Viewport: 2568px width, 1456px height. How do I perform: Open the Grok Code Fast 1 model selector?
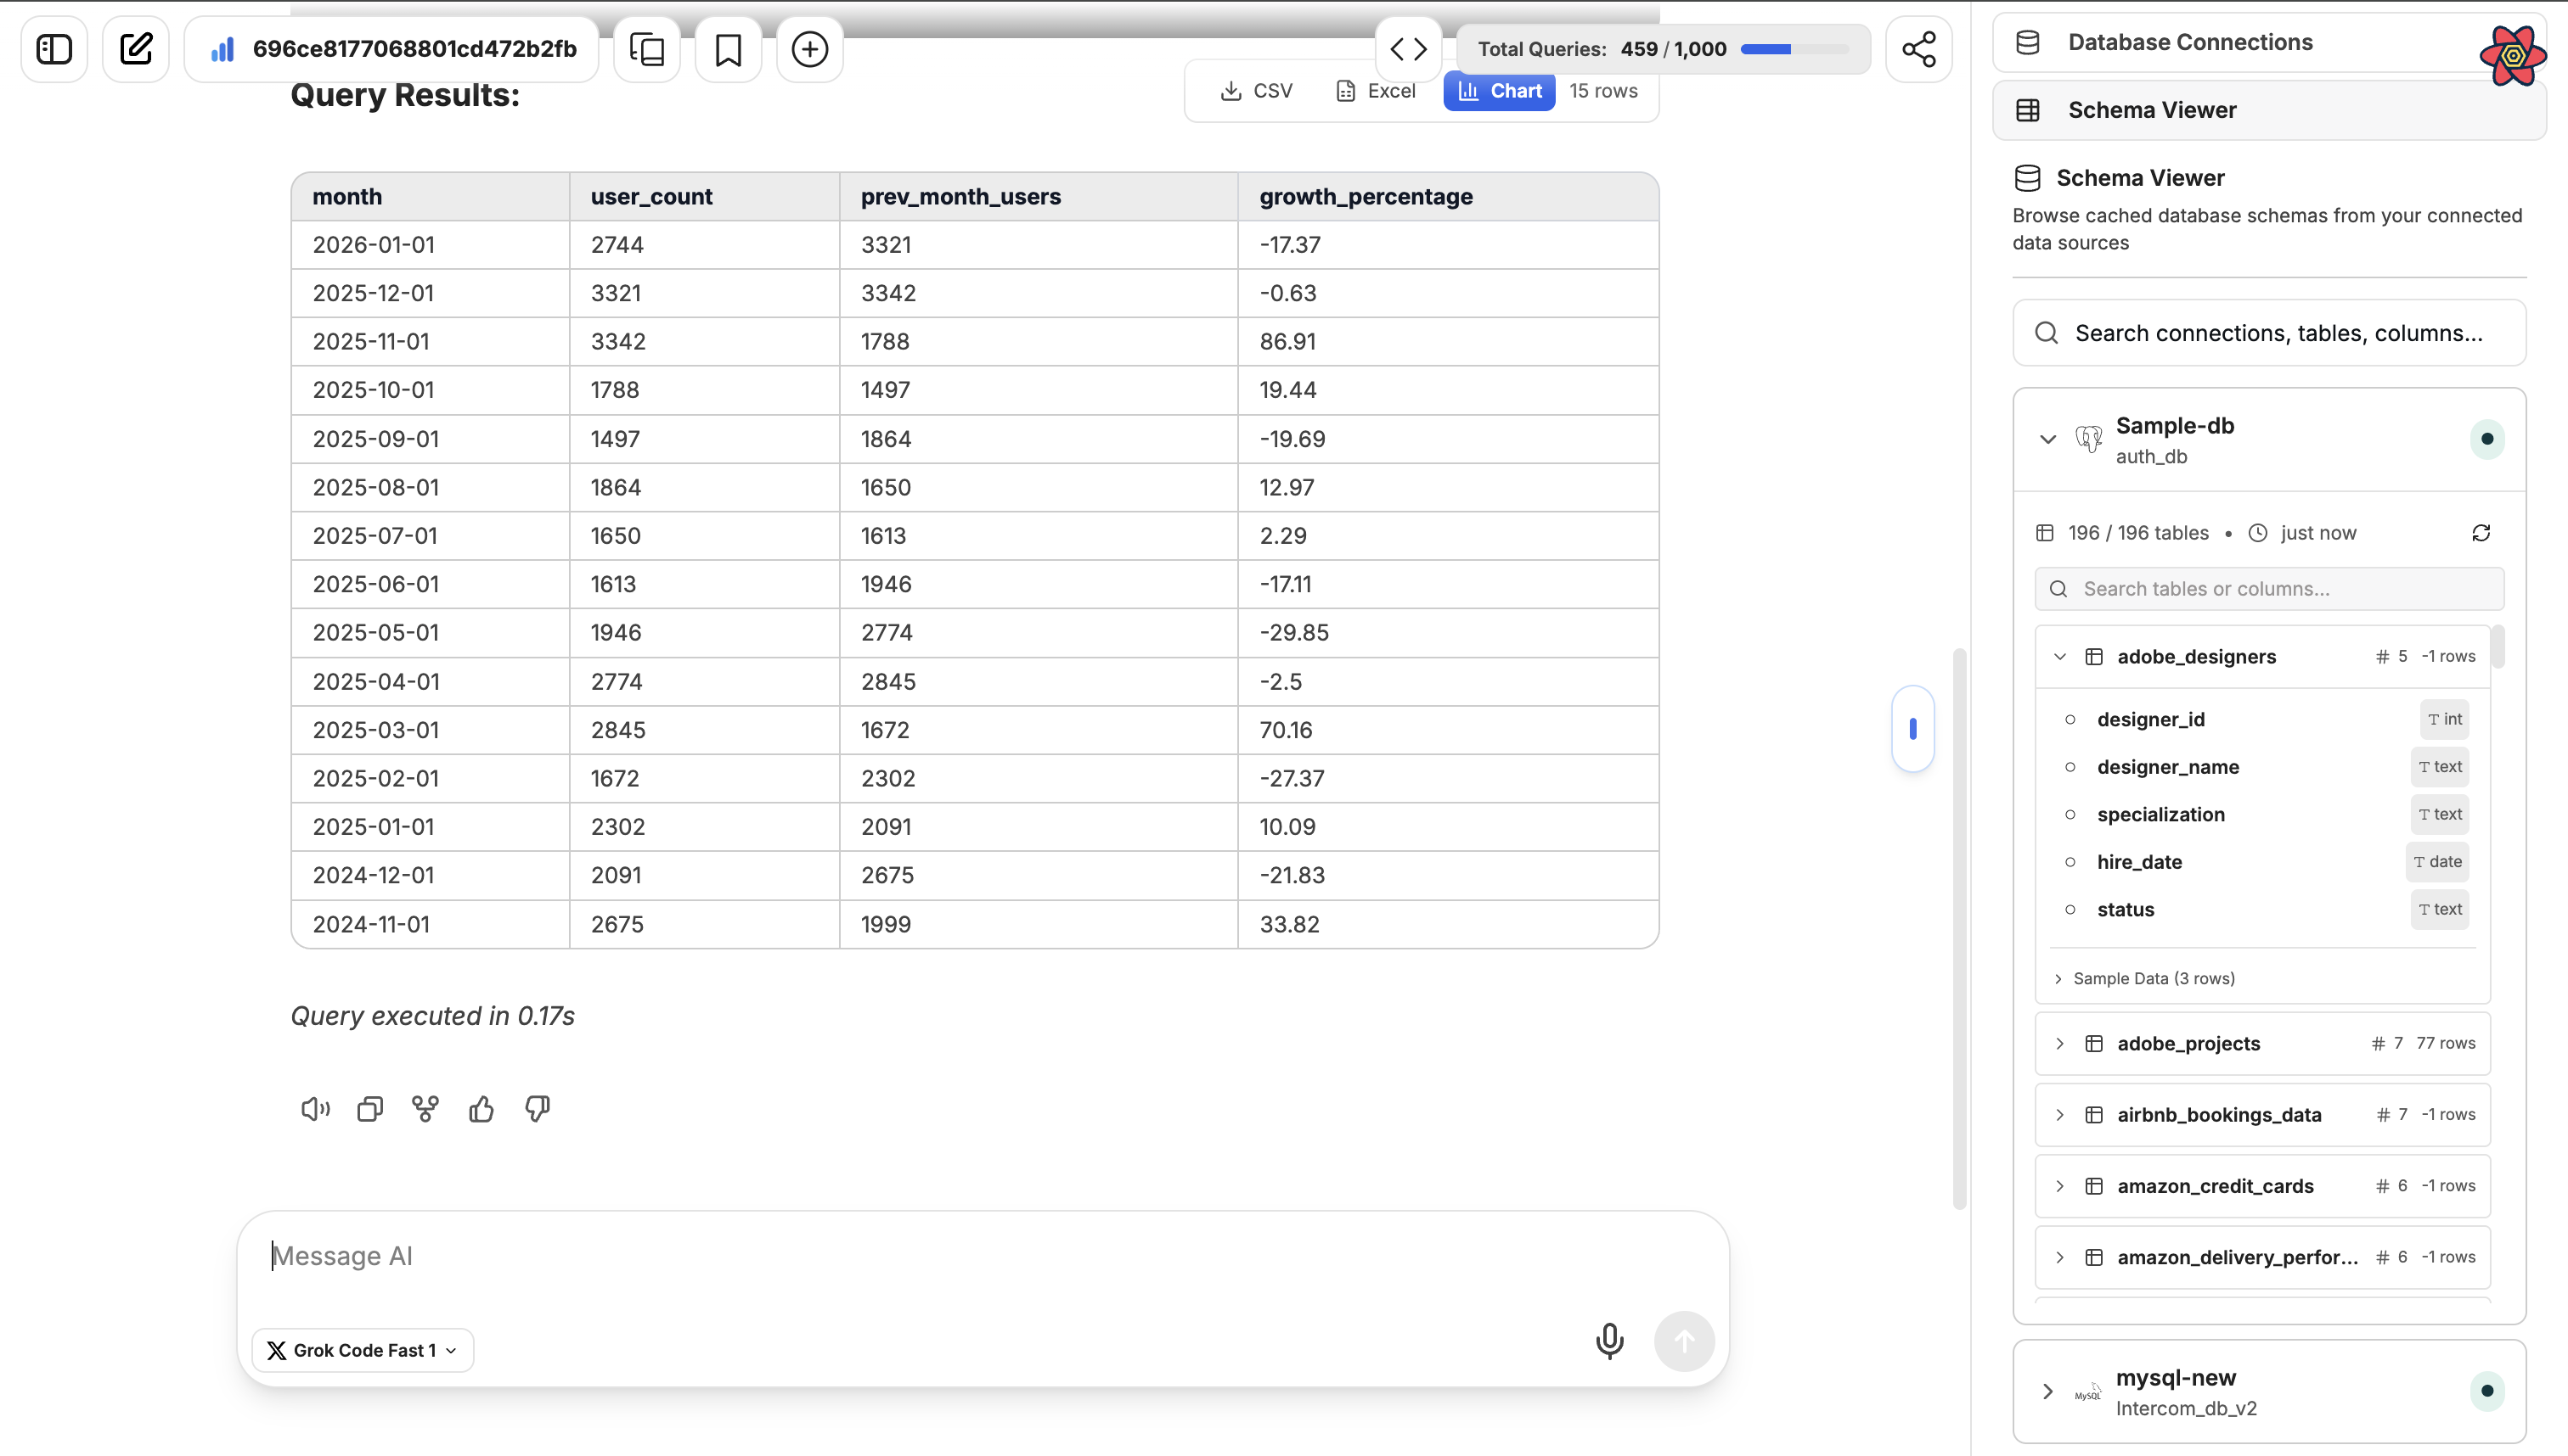pyautogui.click(x=361, y=1349)
